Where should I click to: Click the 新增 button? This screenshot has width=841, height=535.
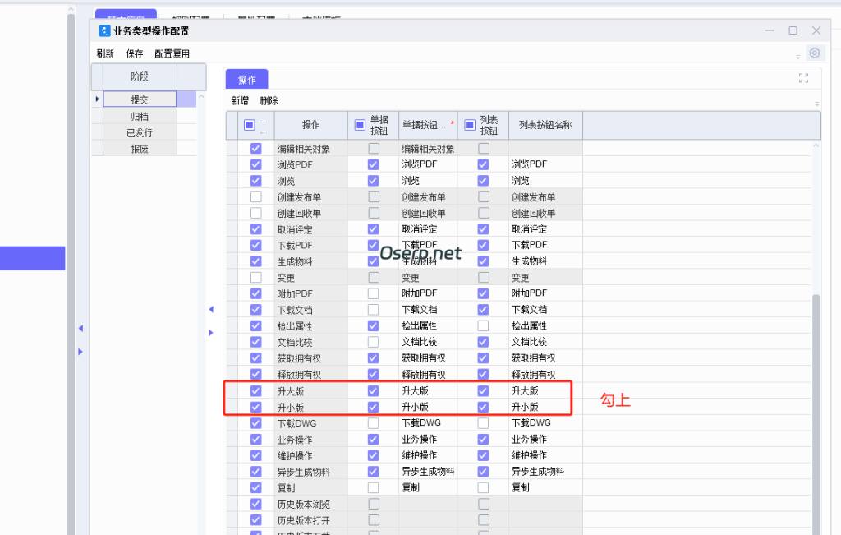238,99
